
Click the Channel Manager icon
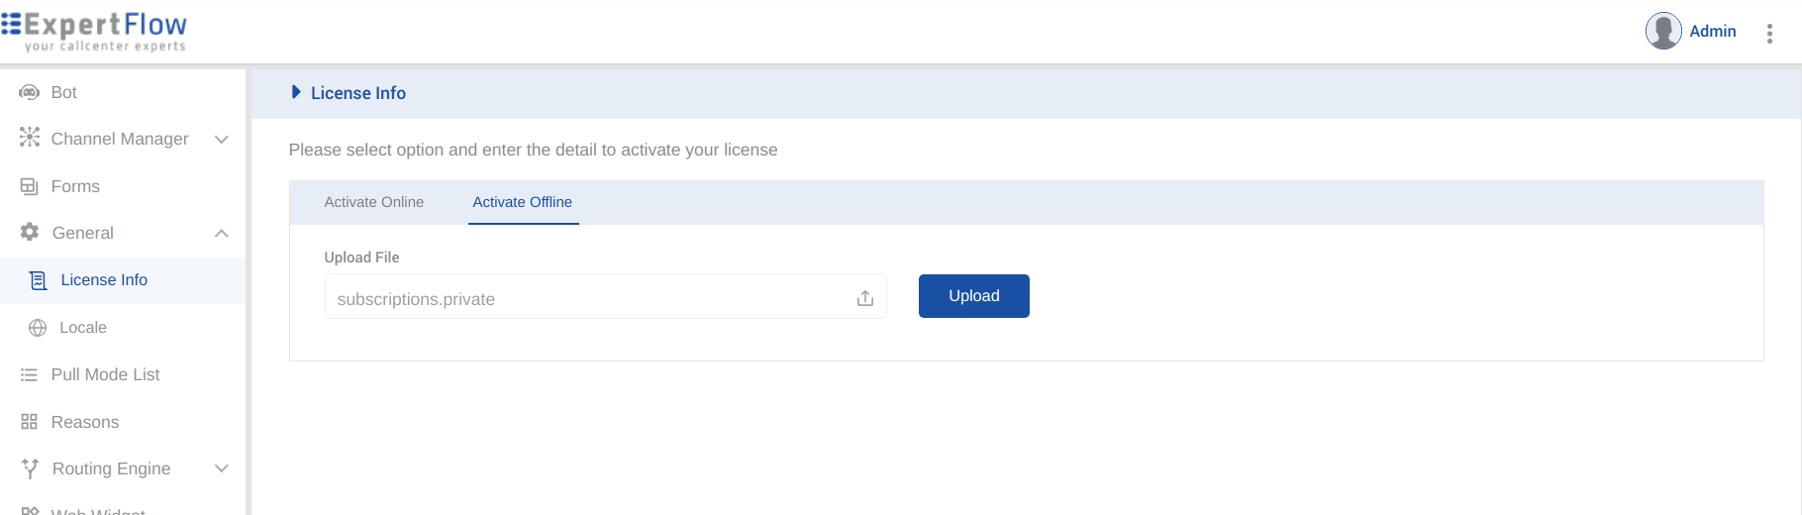[30, 138]
